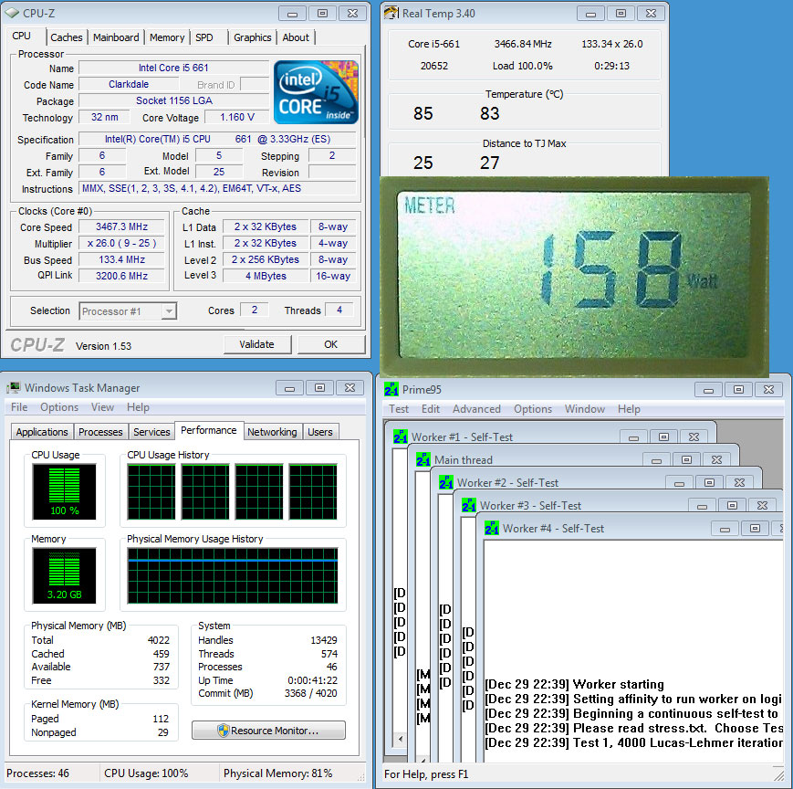Open the Window menu in Prime95
793x789 pixels.
[x=585, y=409]
